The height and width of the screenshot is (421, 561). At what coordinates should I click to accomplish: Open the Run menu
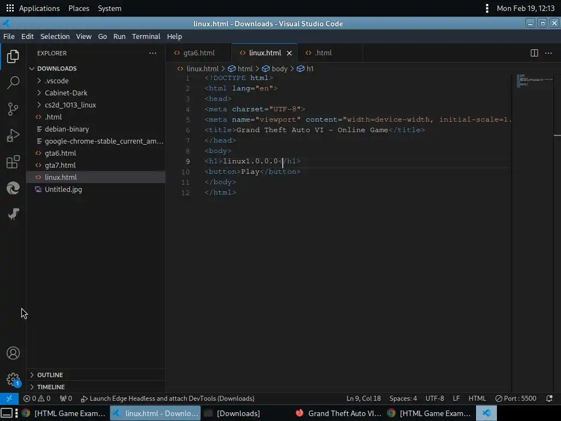click(x=119, y=37)
